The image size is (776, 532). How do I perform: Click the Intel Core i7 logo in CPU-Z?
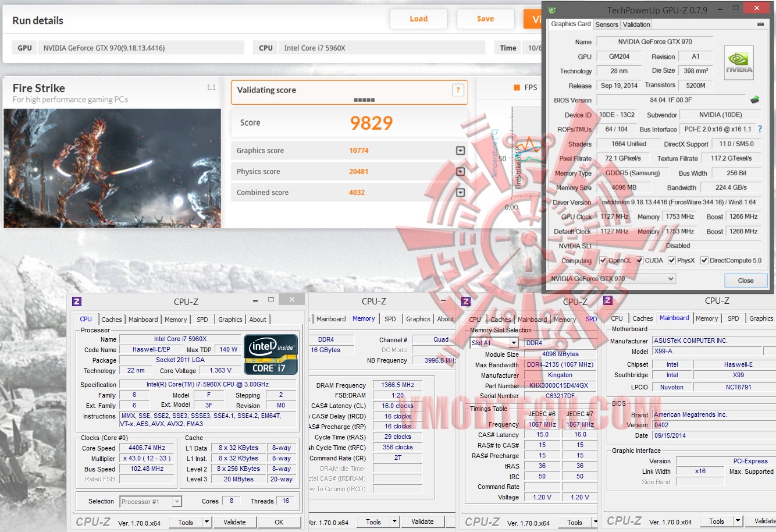(271, 354)
